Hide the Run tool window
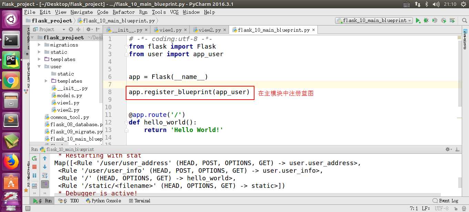 tap(457, 149)
